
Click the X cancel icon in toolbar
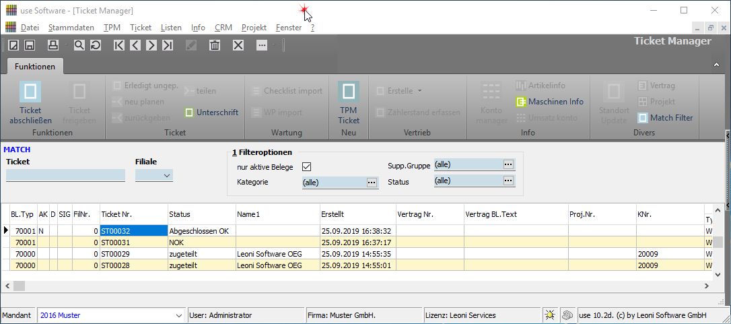[x=238, y=45]
